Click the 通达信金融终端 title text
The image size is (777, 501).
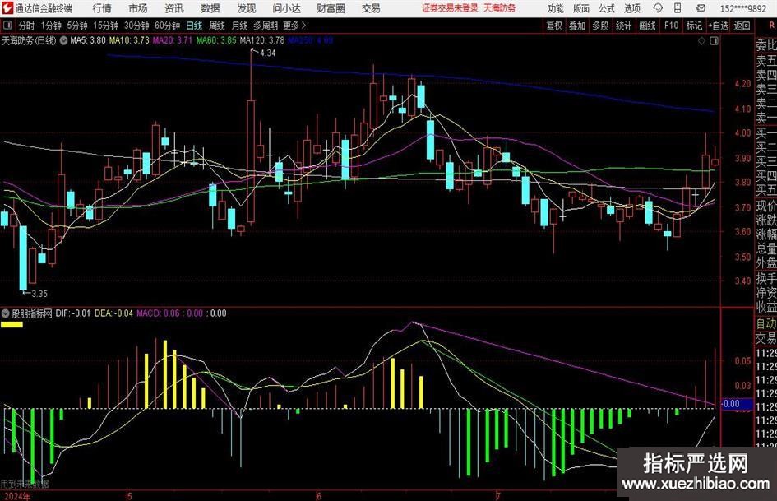(44, 8)
